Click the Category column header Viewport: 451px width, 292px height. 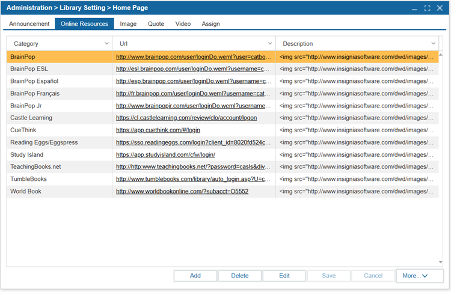click(60, 44)
